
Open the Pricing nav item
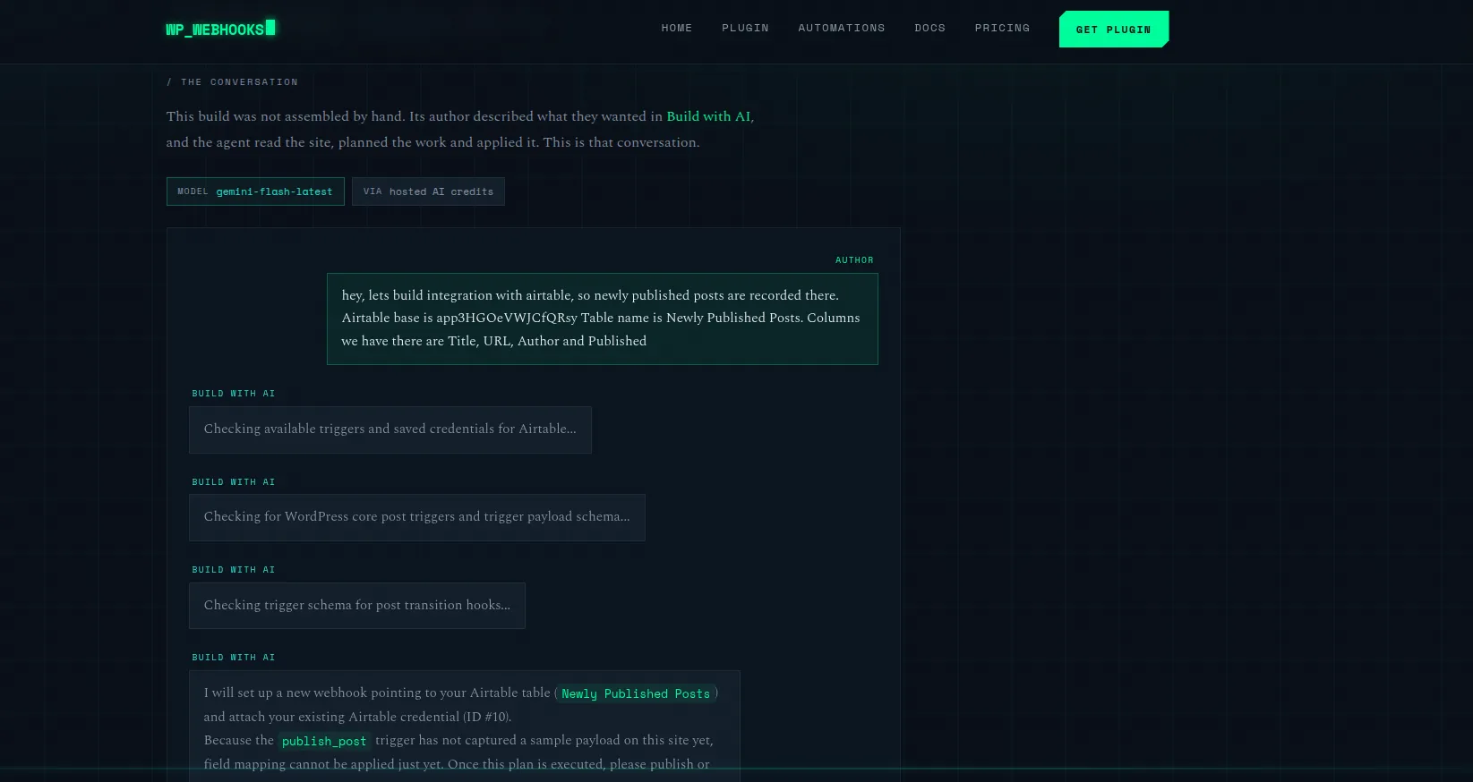click(x=1002, y=28)
